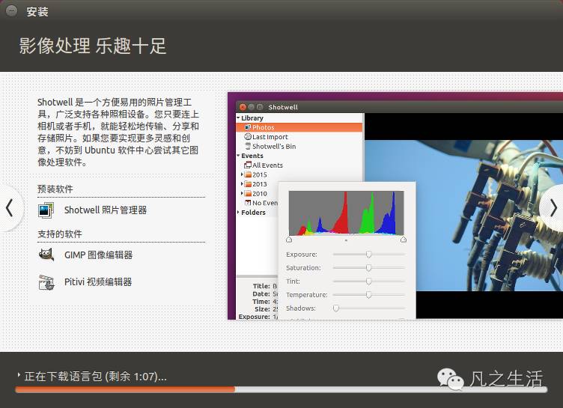This screenshot has height=408, width=563.
Task: Click the RGB histogram graph
Action: coord(346,213)
